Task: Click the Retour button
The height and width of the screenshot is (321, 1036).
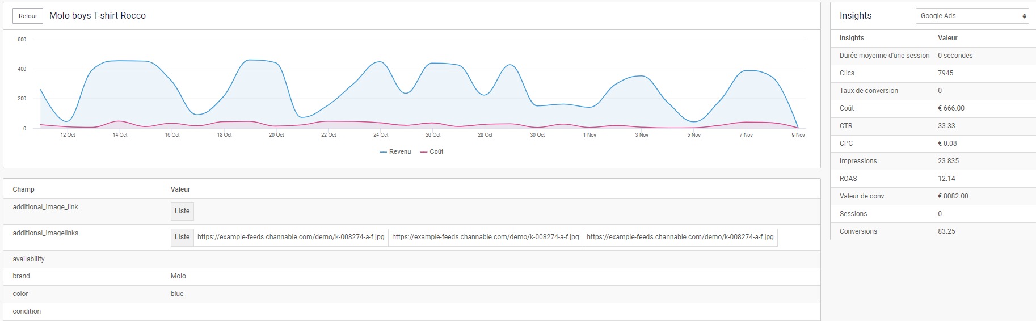Action: click(x=28, y=16)
